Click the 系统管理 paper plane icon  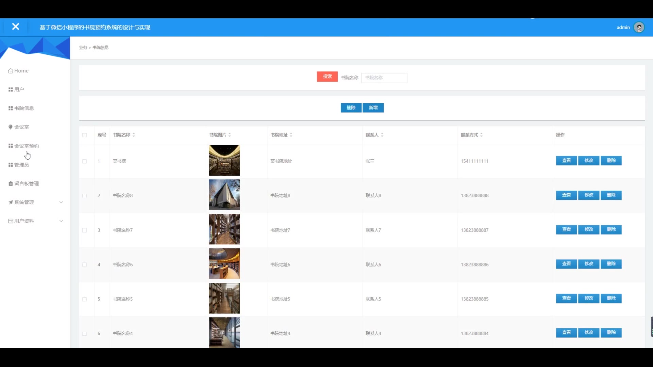click(11, 202)
